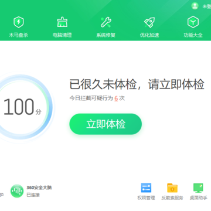This screenshot has height=211, width=211.
Task: Open 反勒索服务 yellow folder icon
Action: [x=172, y=188]
